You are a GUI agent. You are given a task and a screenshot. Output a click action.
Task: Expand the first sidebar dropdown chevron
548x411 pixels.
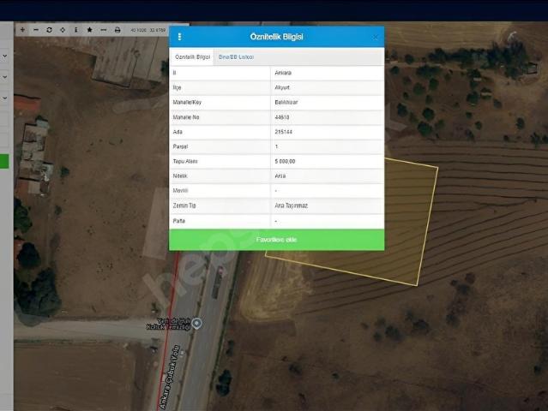pos(5,56)
